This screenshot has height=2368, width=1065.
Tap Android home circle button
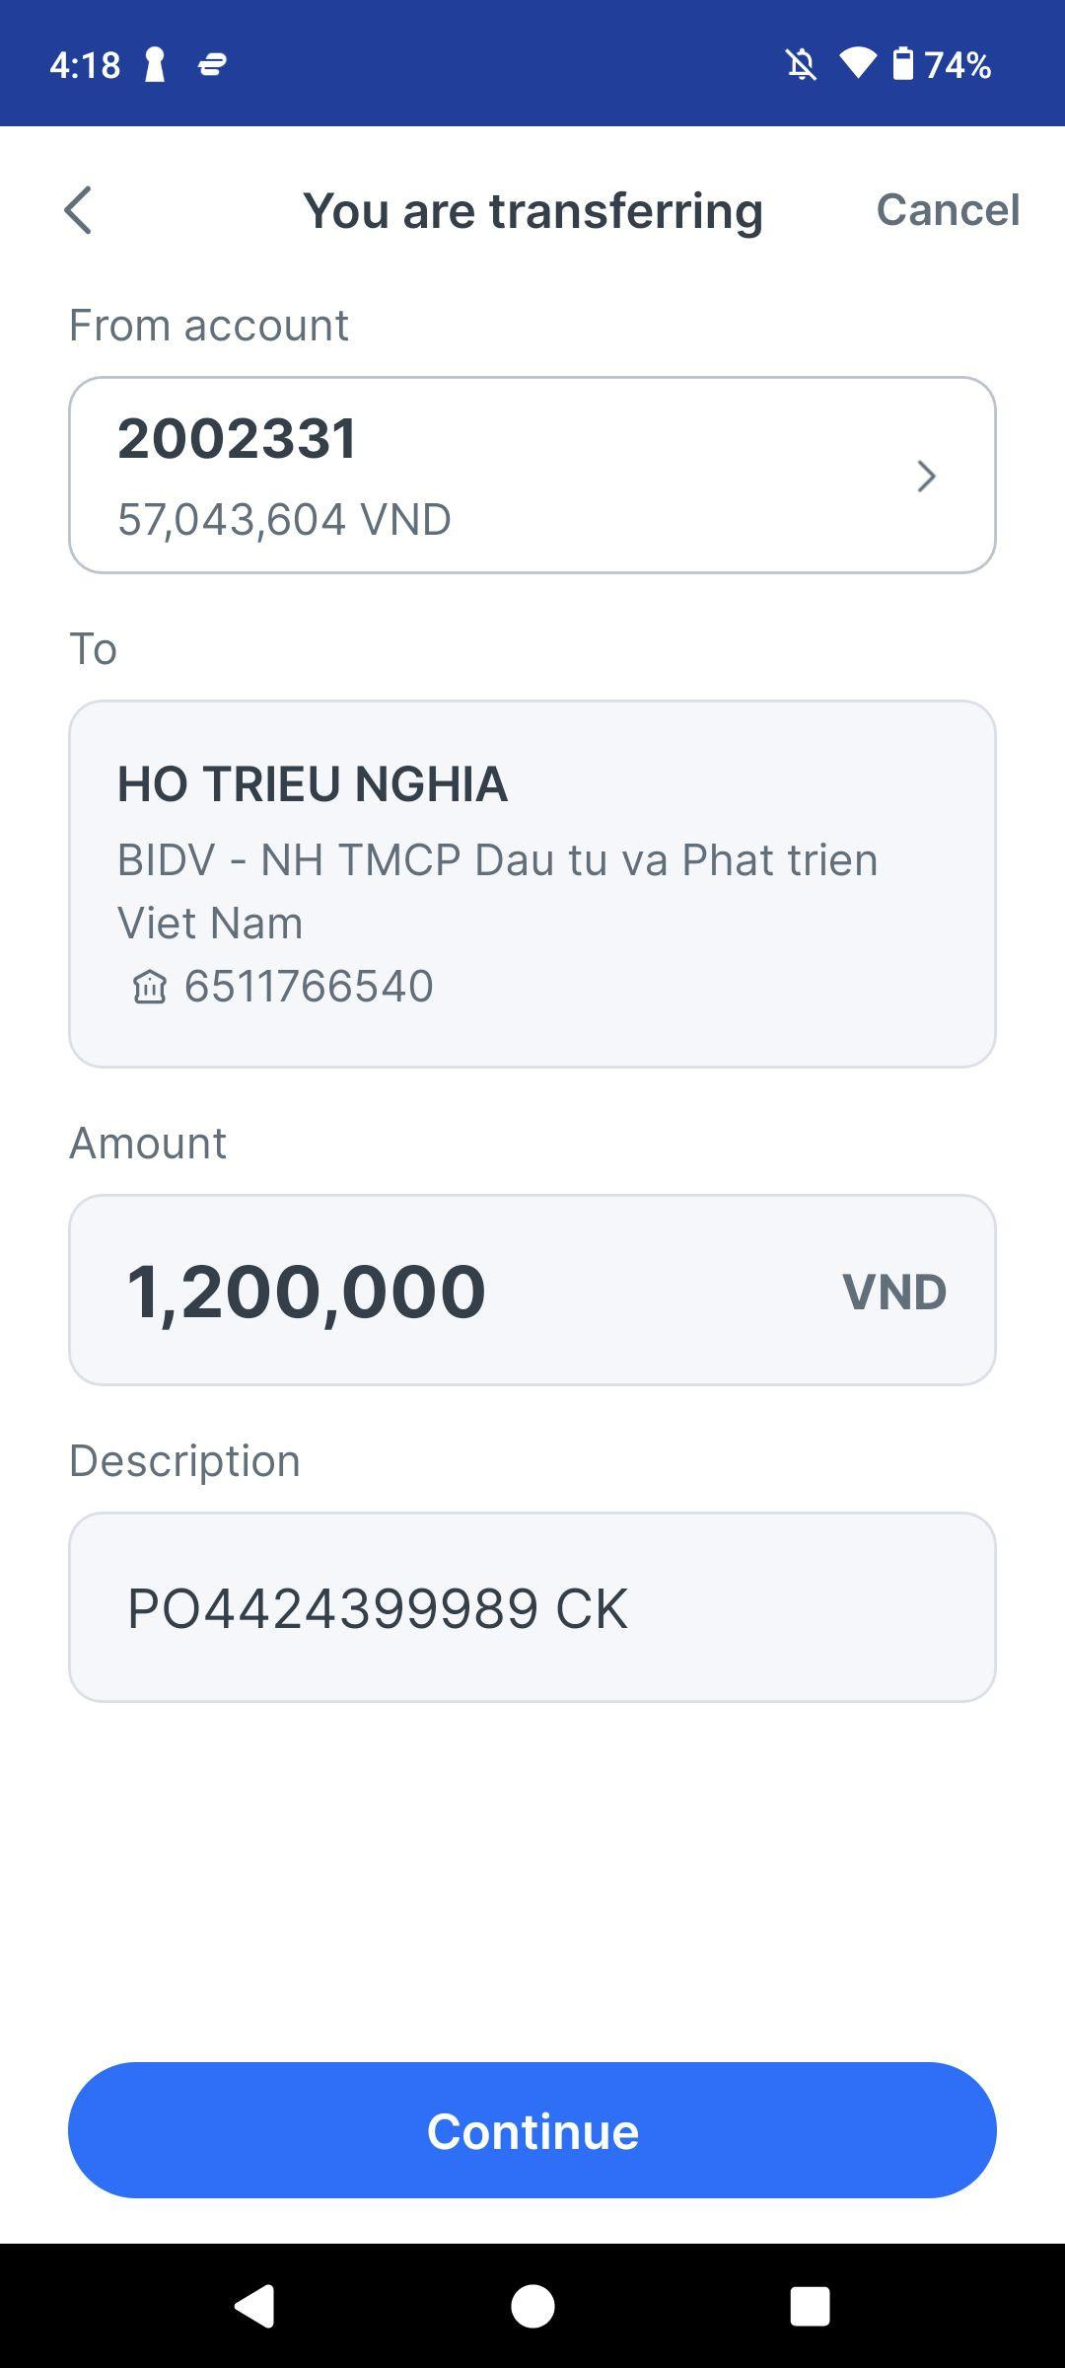532,2306
